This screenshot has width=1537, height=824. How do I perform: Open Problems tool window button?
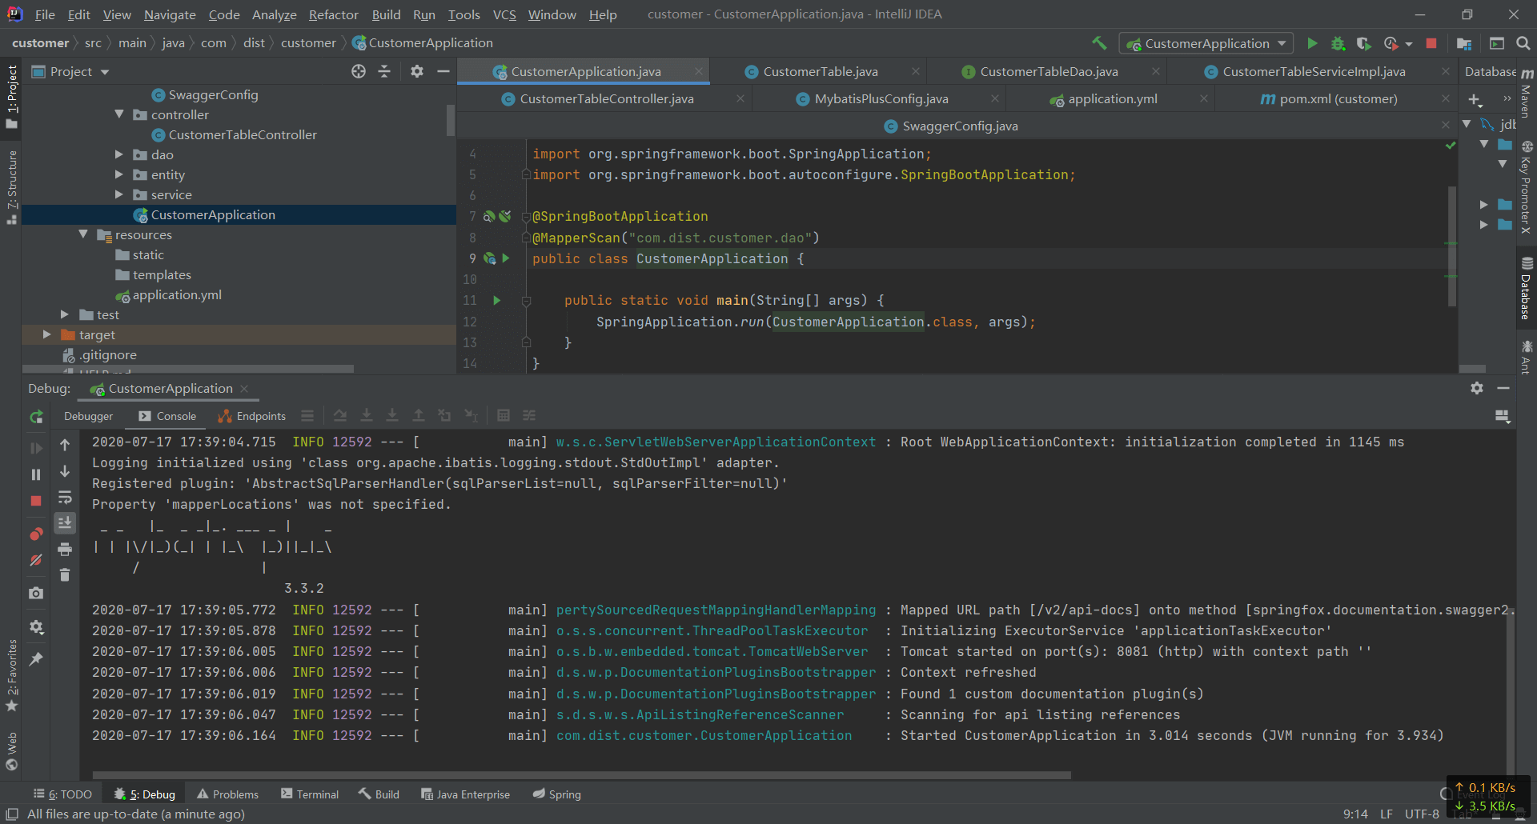click(227, 794)
